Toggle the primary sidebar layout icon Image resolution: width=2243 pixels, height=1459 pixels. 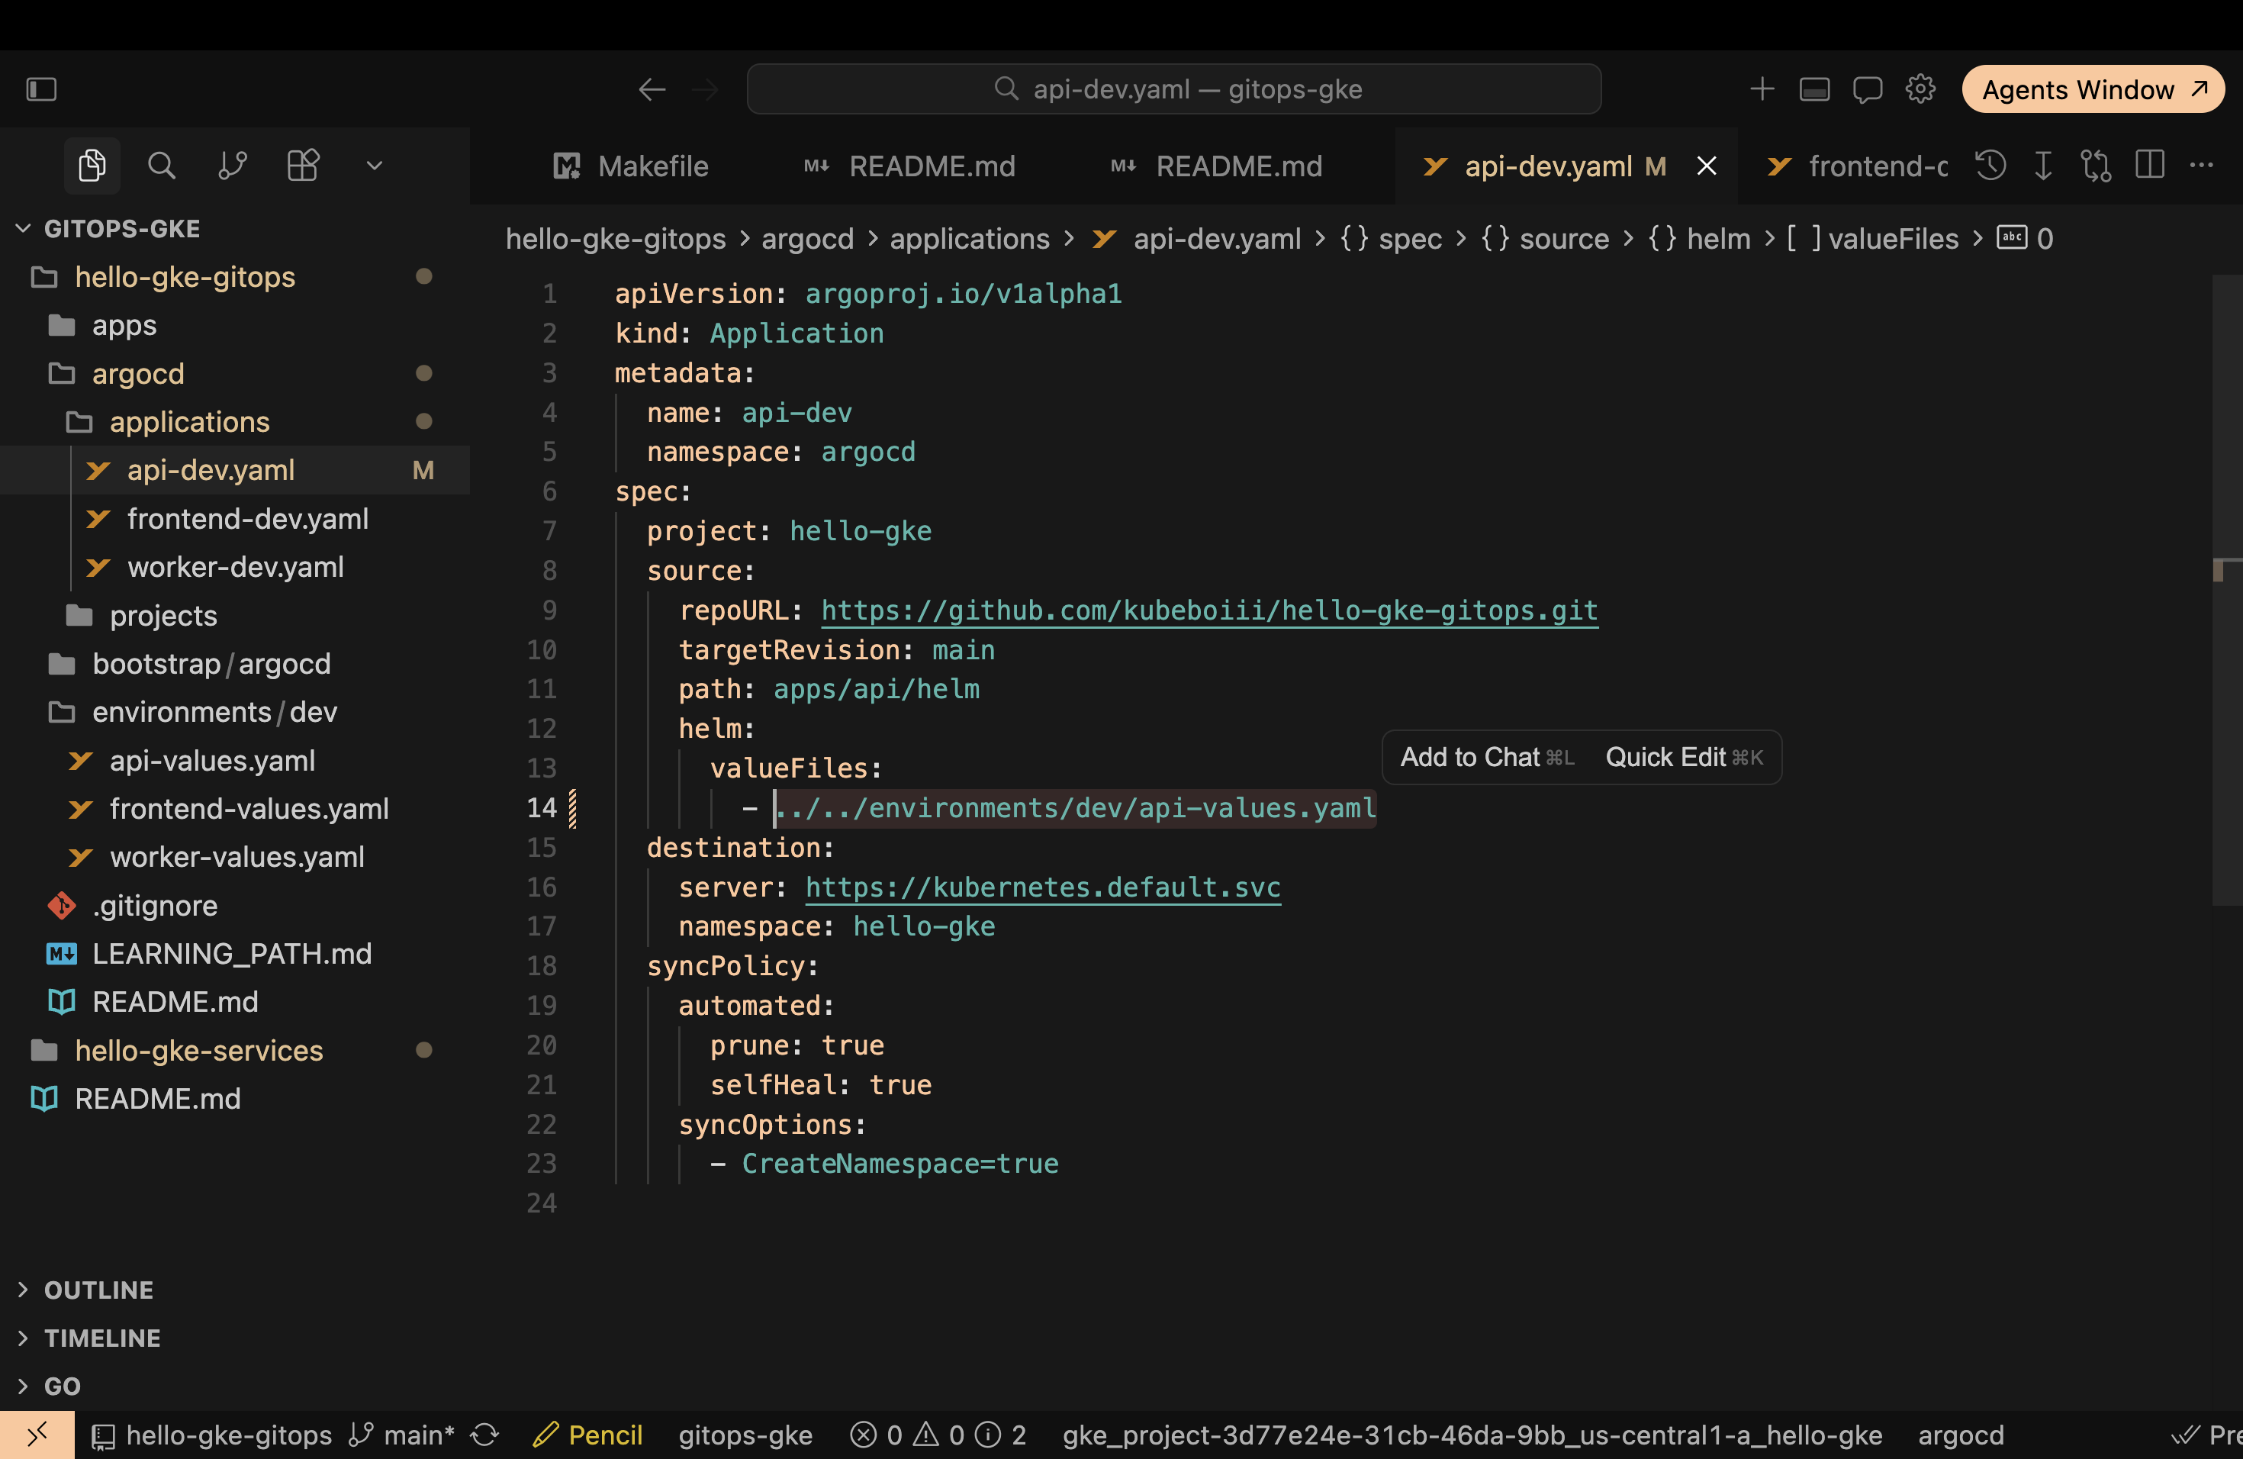coord(41,89)
